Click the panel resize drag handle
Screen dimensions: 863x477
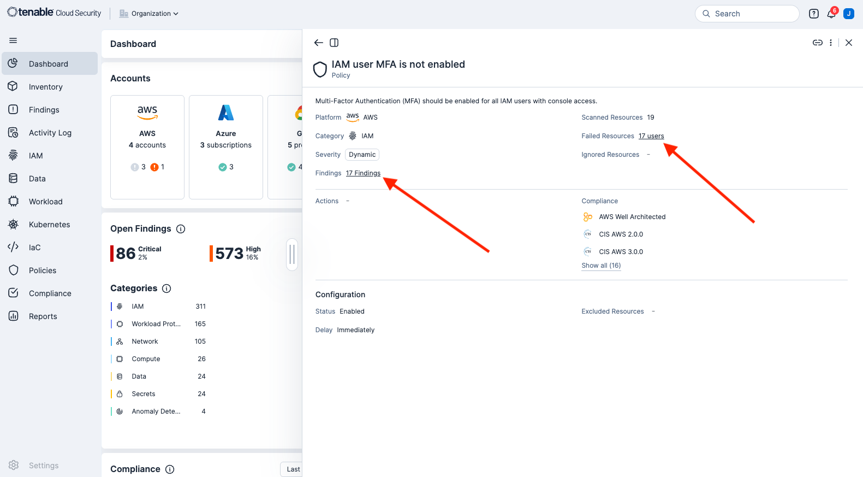coord(292,255)
